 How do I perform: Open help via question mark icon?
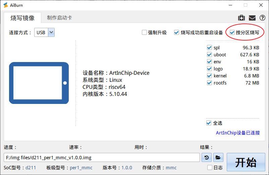coord(262,18)
